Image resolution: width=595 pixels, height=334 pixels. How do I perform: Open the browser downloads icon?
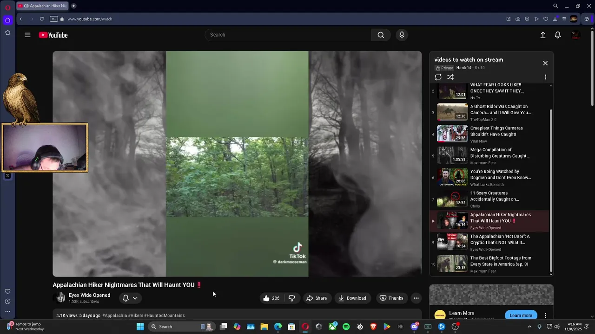(x=555, y=19)
